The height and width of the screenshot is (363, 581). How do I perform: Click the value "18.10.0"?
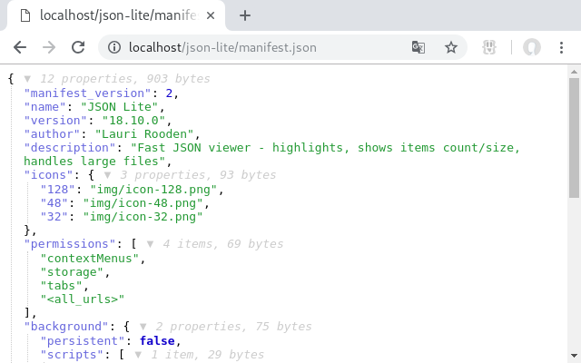coord(133,121)
